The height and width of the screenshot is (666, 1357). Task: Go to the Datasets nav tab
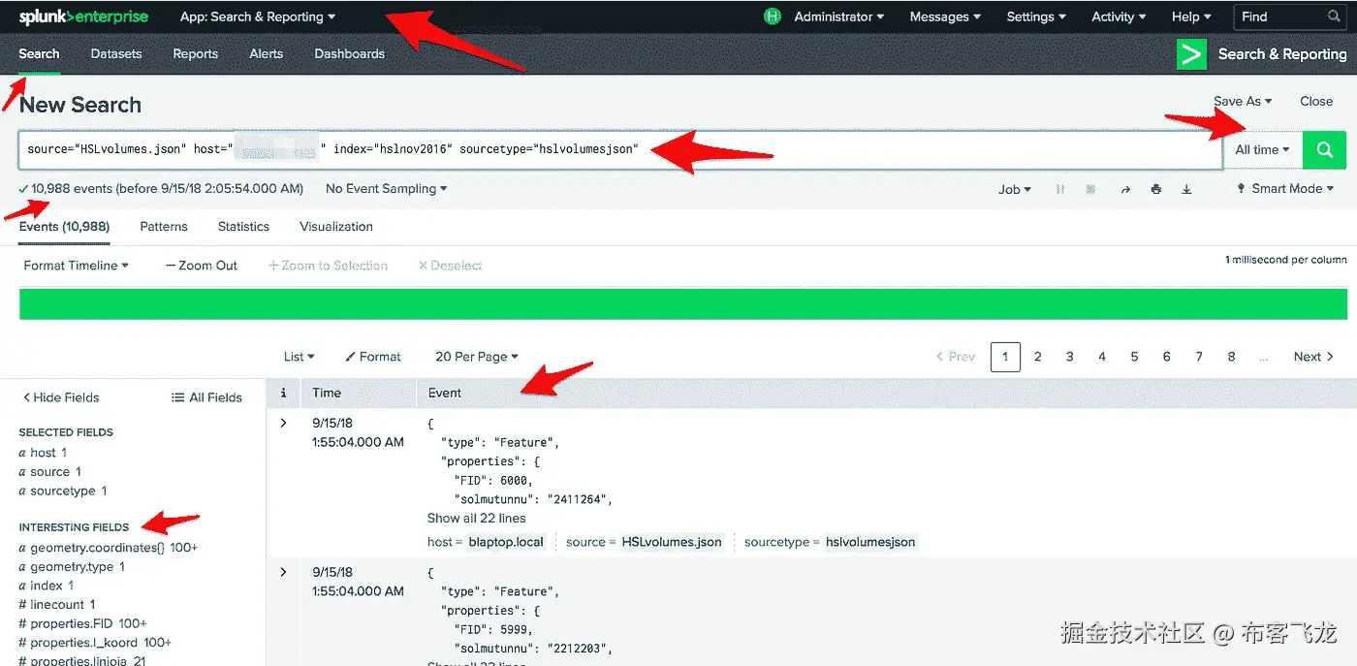tap(116, 54)
